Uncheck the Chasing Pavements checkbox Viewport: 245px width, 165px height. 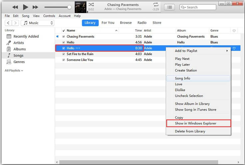63,37
